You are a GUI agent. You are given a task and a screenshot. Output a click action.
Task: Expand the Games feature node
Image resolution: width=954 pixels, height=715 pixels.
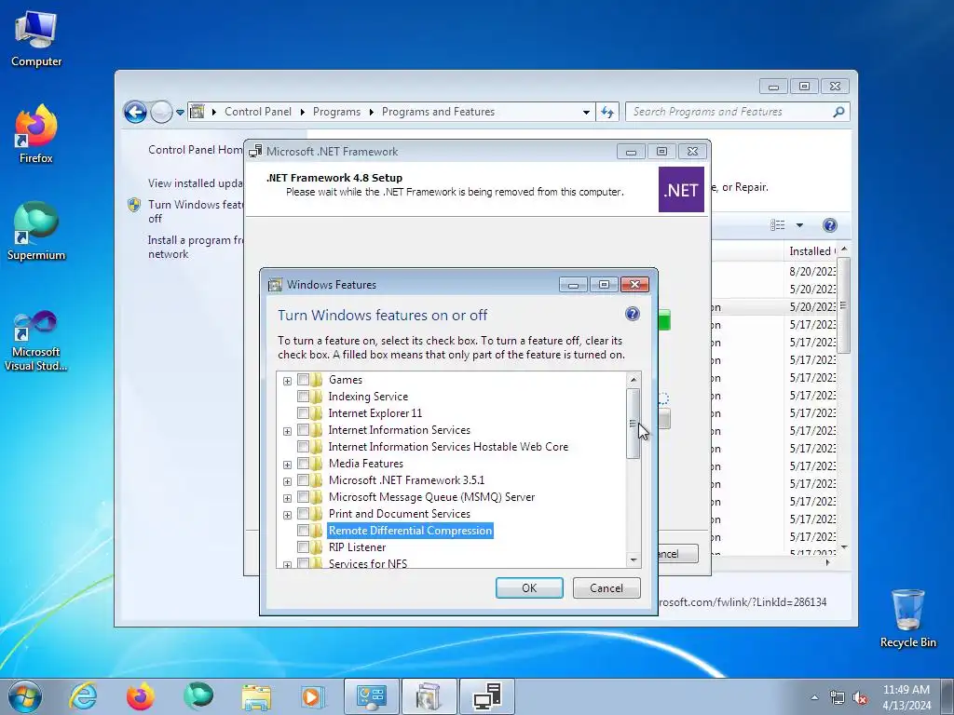[287, 381]
